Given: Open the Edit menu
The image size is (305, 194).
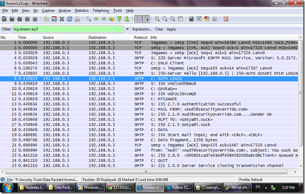Looking at the screenshot, I should [x=15, y=11].
